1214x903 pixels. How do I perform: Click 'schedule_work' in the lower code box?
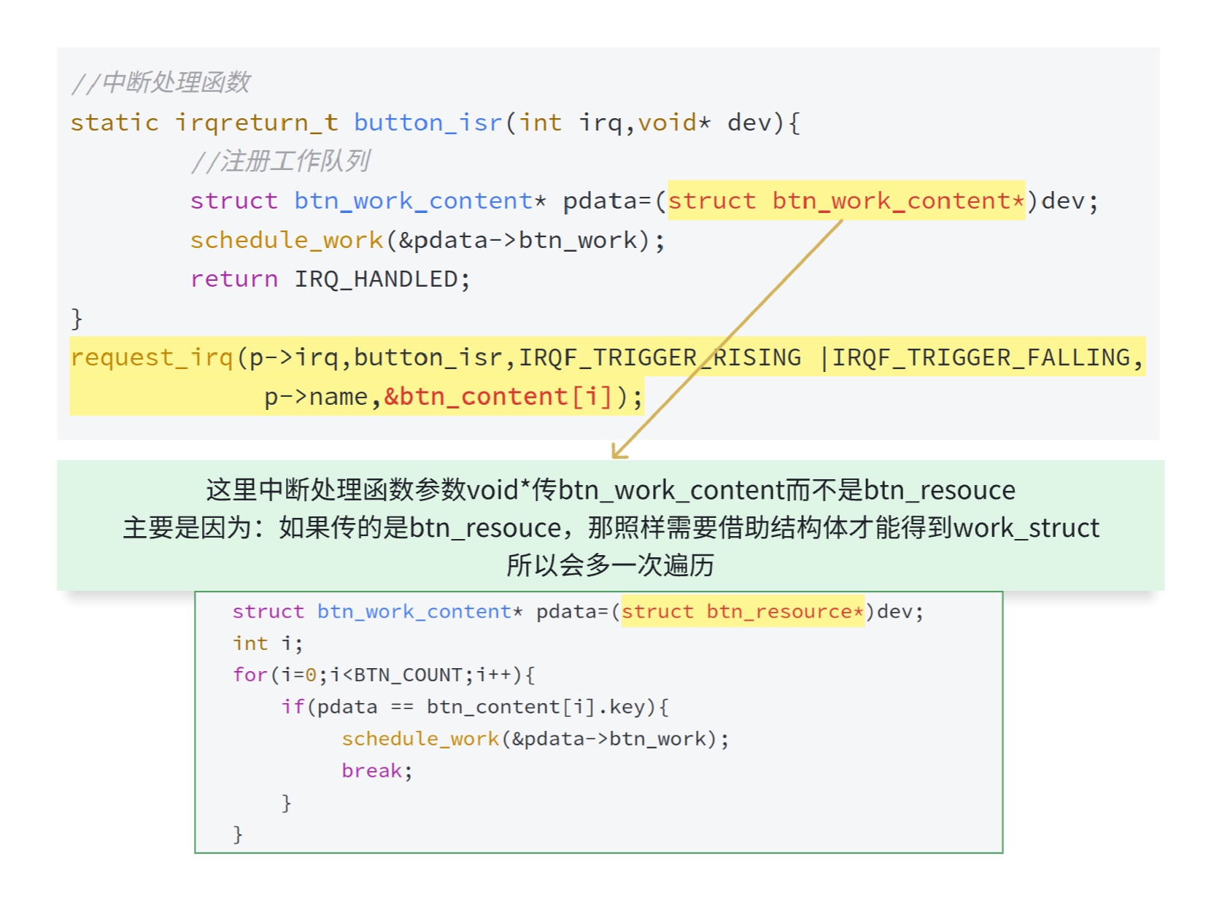click(420, 739)
